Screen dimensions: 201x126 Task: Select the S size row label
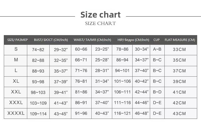[x=16, y=49]
